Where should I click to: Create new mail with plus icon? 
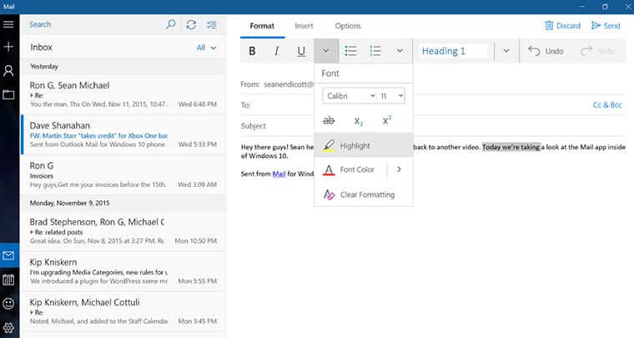point(8,47)
